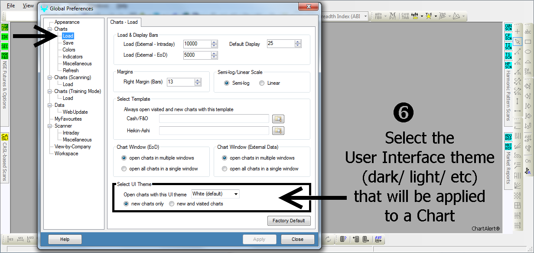Choose EoD open charts in multiple windows
This screenshot has width=534, height=253.
pos(124,158)
